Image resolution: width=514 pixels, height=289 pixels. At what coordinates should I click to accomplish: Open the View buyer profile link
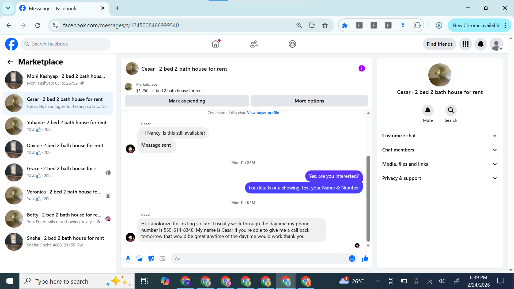263,113
